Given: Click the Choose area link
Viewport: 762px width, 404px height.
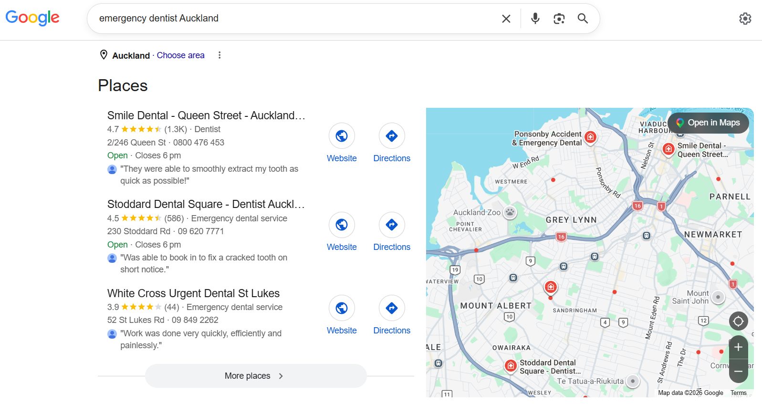Looking at the screenshot, I should pyautogui.click(x=180, y=55).
